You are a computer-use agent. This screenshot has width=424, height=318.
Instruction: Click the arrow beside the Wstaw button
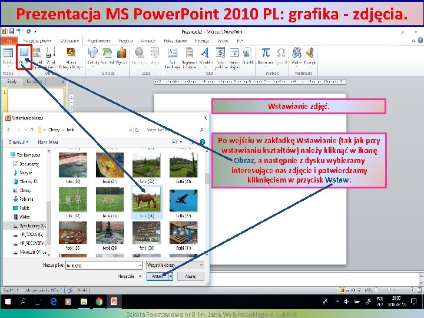coord(171,276)
